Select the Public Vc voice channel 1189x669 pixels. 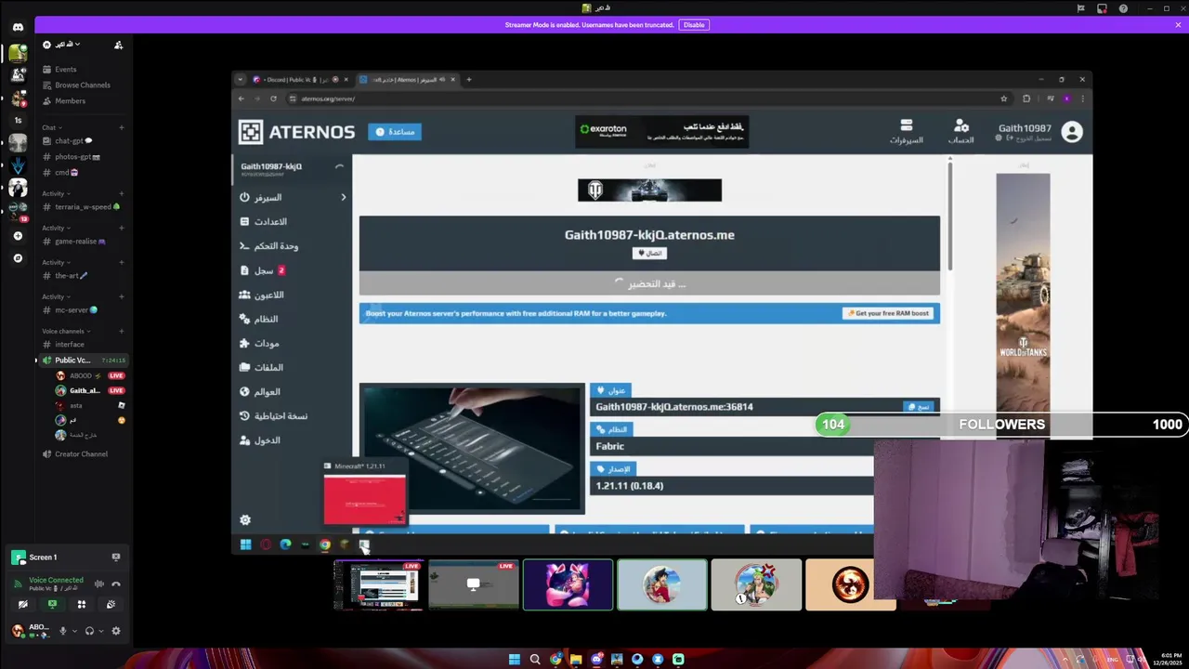[x=83, y=361]
